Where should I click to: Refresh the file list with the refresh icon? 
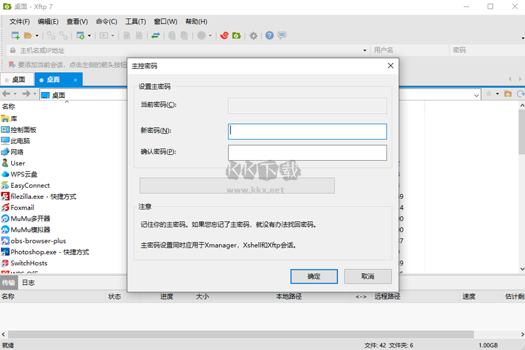pyautogui.click(x=520, y=94)
